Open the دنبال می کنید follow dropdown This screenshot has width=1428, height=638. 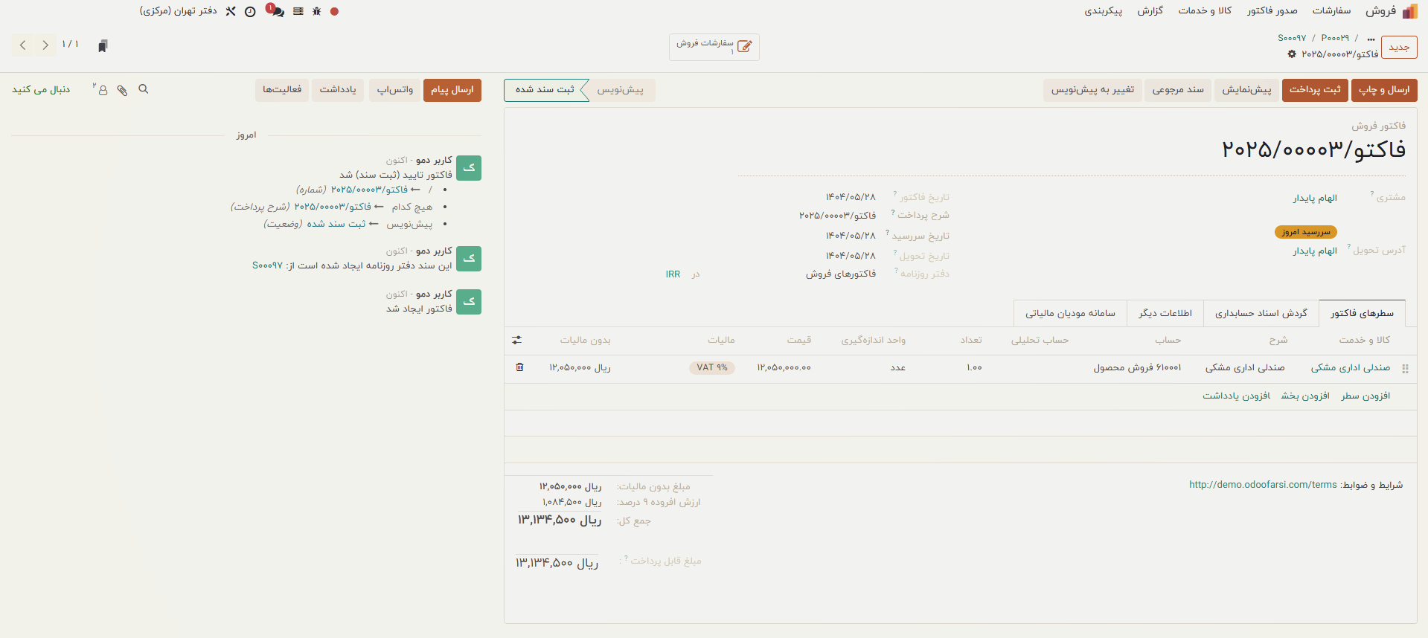click(x=41, y=89)
